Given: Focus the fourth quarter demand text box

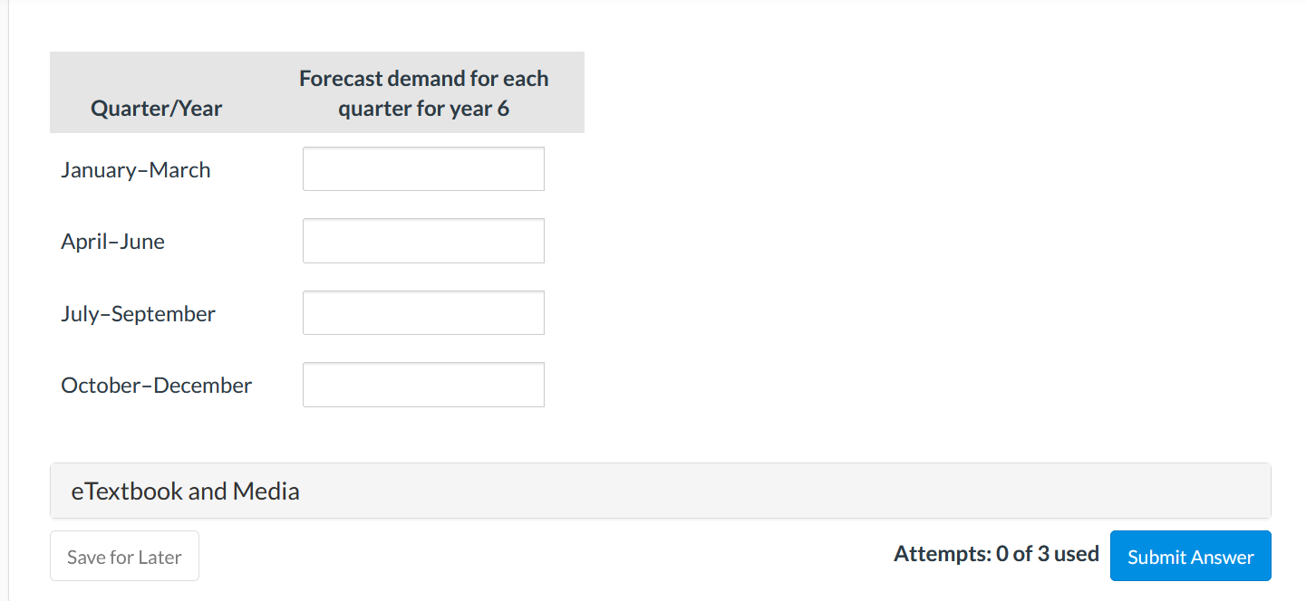Looking at the screenshot, I should click(x=423, y=385).
